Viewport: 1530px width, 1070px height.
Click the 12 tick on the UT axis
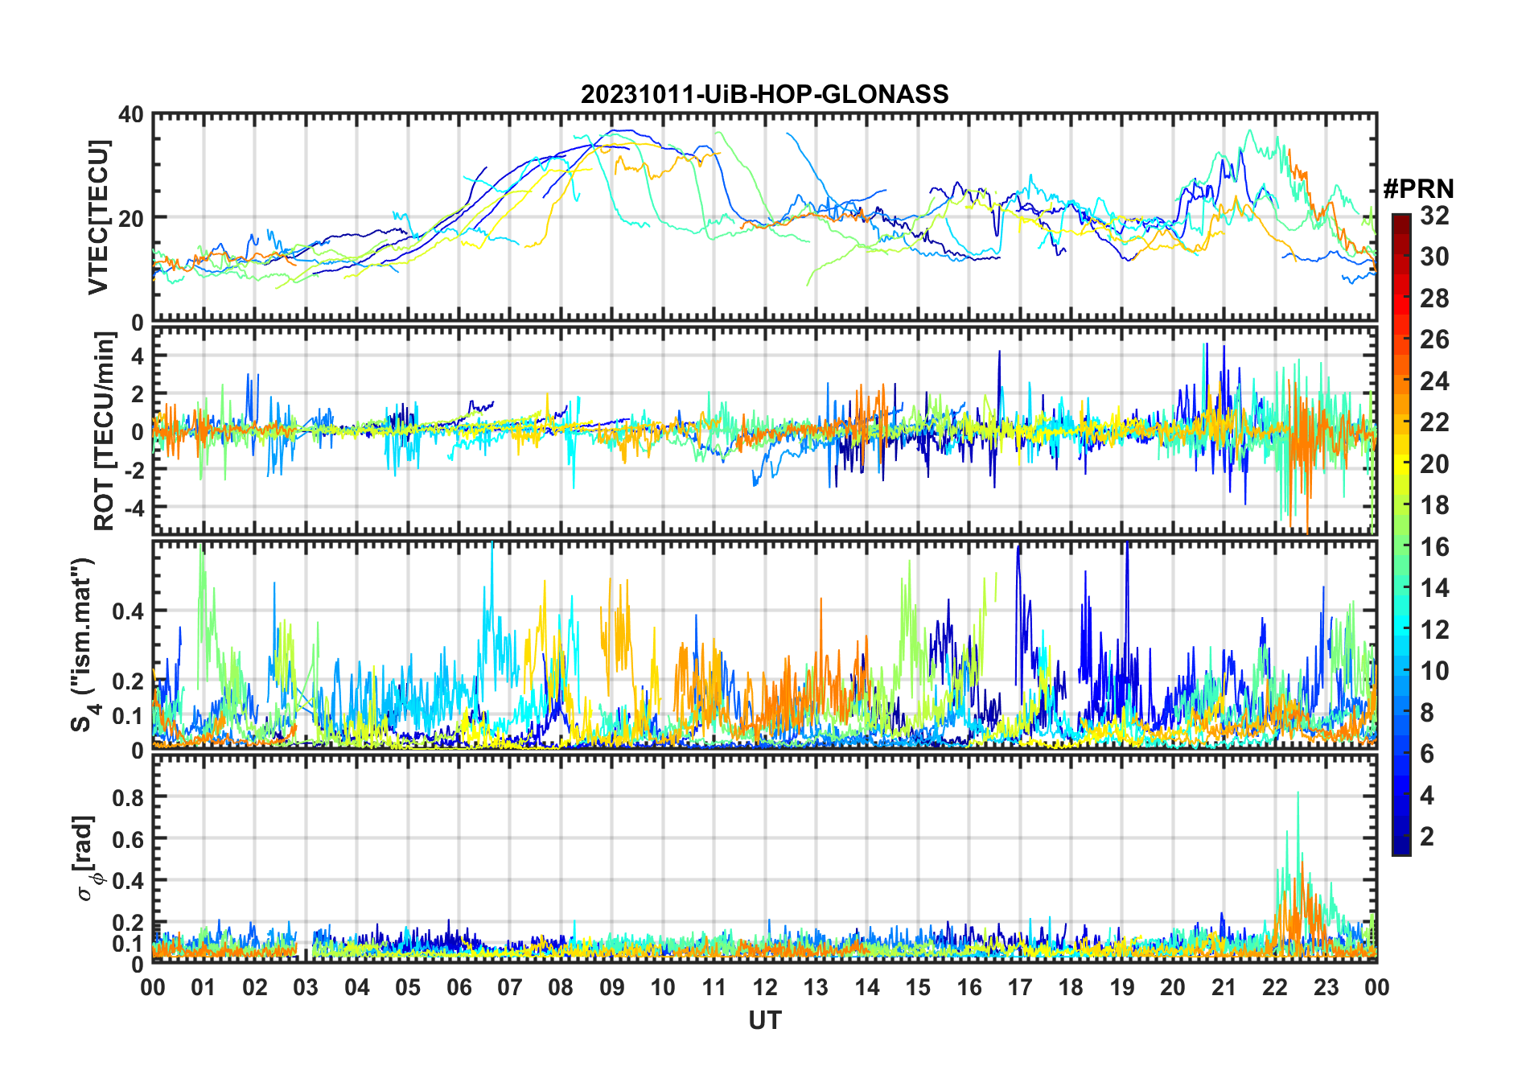click(x=764, y=987)
